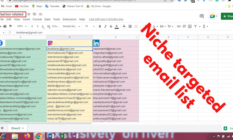The height and width of the screenshot is (140, 233).
Task: Open text wrapping options
Action: (x=163, y=26)
